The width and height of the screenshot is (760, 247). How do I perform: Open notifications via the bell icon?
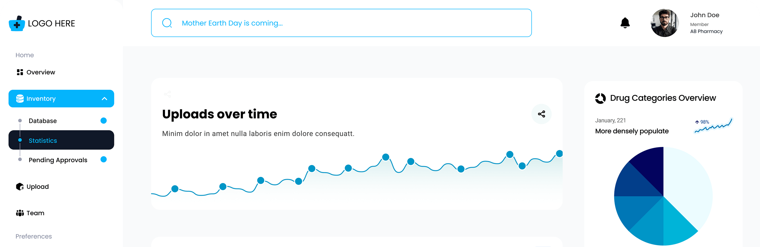pos(625,23)
